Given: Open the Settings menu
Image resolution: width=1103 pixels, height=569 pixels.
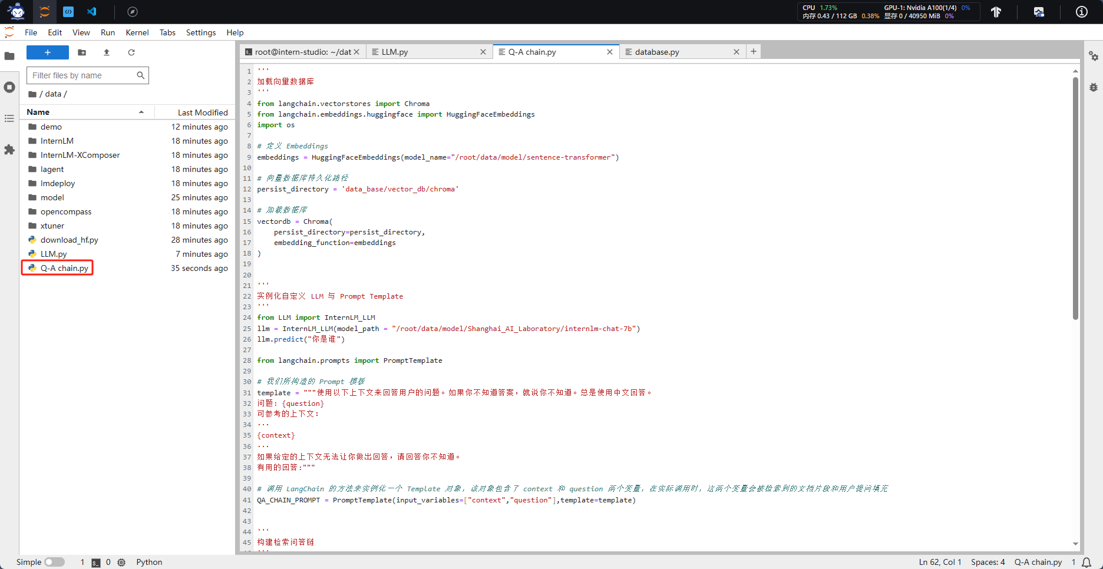Looking at the screenshot, I should 201,32.
